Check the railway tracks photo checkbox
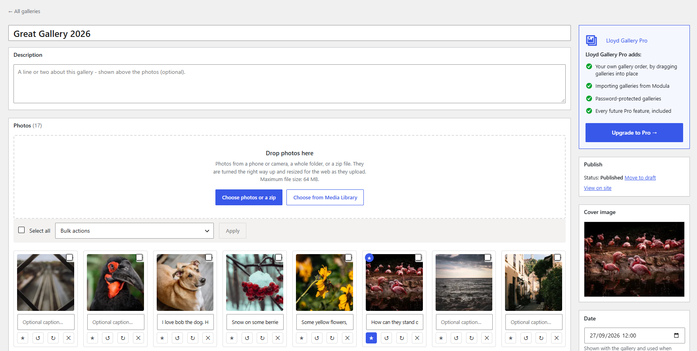This screenshot has width=697, height=351. [69, 257]
